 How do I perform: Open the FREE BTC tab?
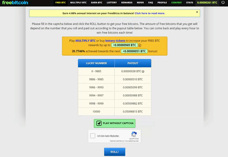pyautogui.click(x=60, y=3)
